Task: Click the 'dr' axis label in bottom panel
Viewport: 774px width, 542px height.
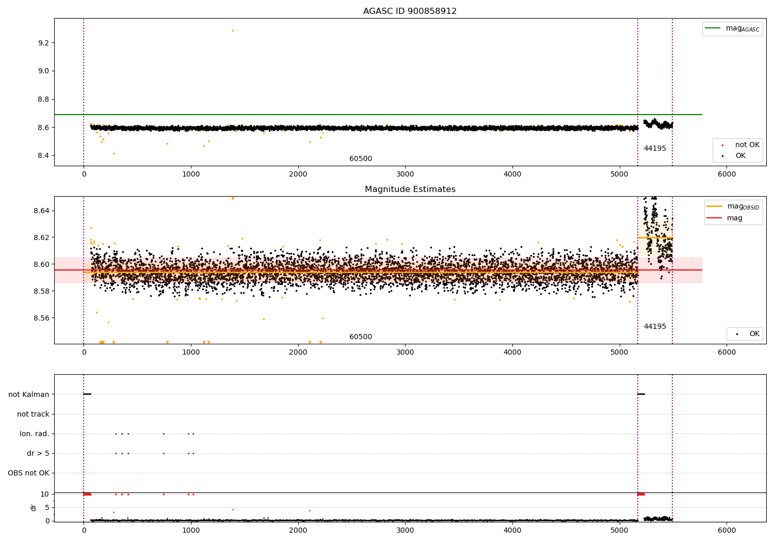Action: 34,507
